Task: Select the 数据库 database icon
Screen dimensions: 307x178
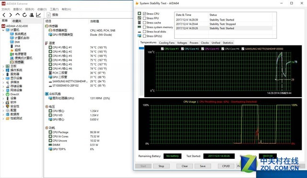Action: point(8,114)
